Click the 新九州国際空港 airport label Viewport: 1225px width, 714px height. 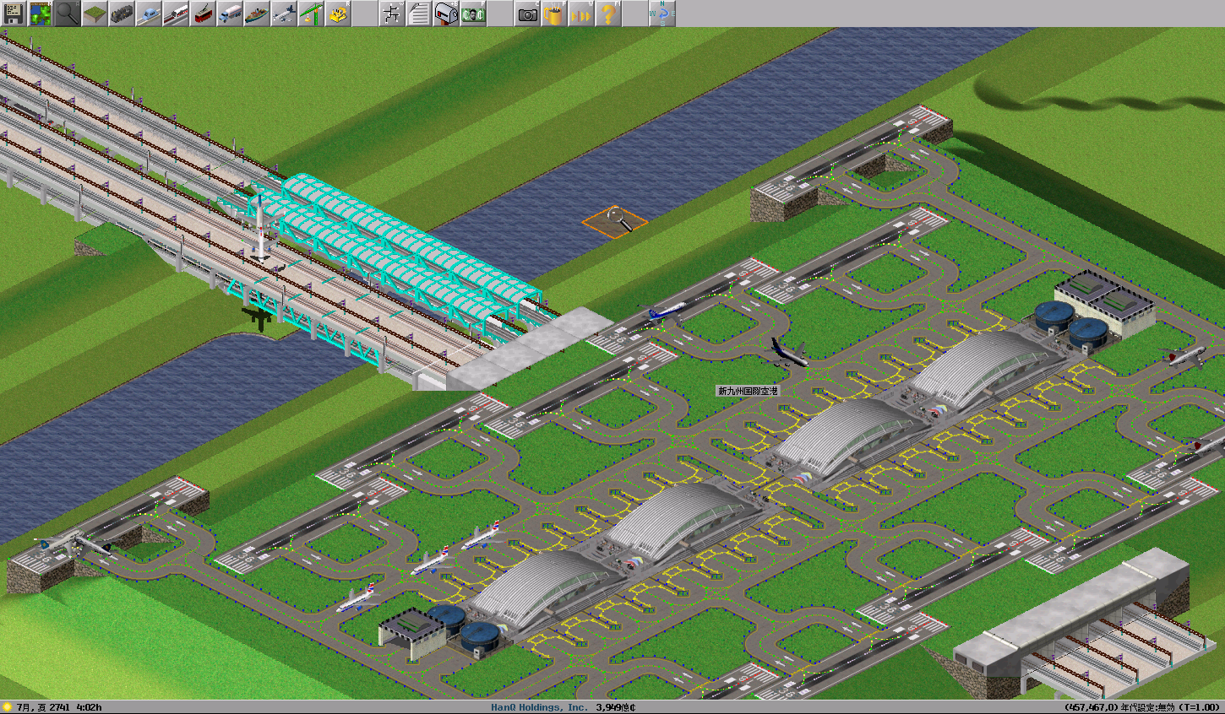pos(748,391)
